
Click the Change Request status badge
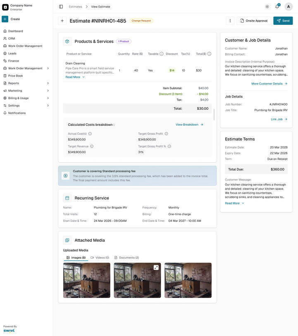pos(141,21)
